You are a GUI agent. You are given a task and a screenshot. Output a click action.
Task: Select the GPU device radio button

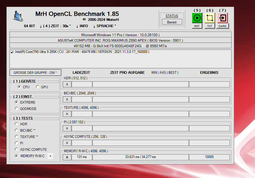[x=38, y=87]
